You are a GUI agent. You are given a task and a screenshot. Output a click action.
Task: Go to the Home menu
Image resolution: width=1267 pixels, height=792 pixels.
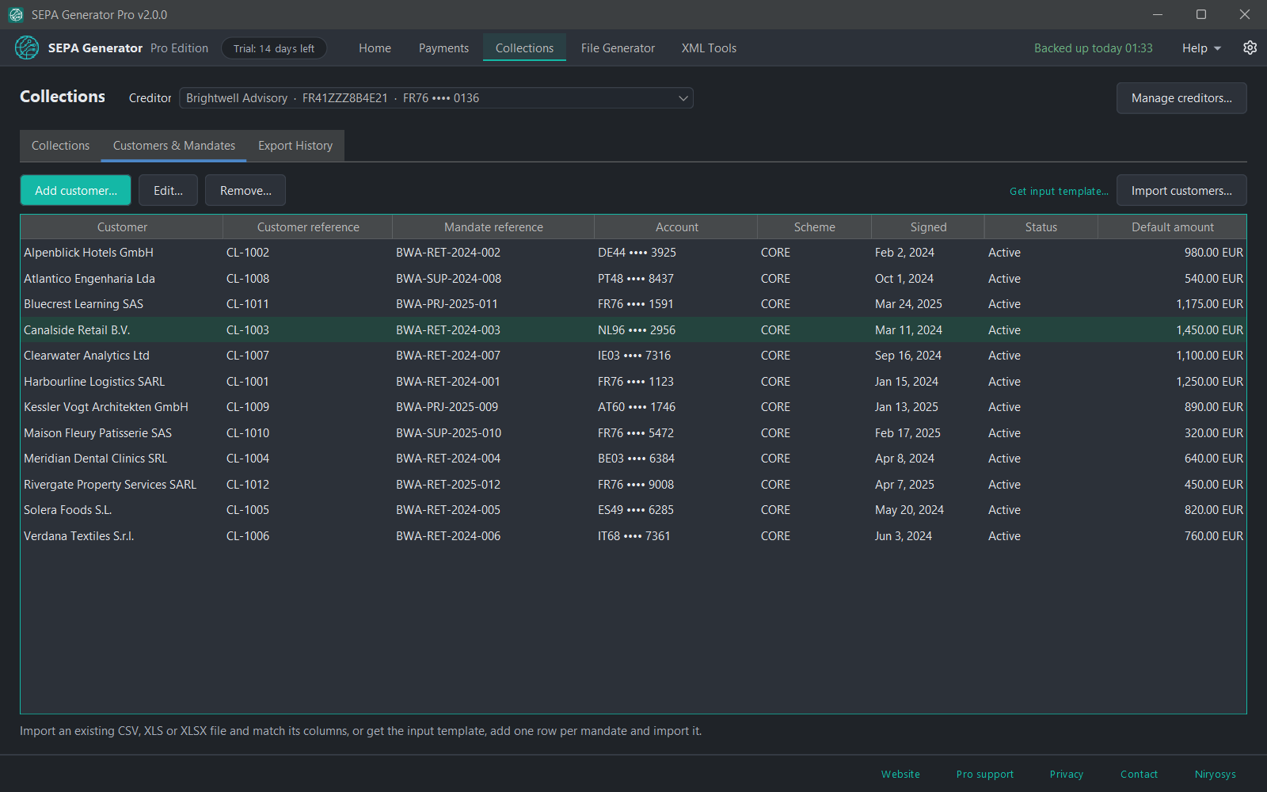click(x=375, y=48)
